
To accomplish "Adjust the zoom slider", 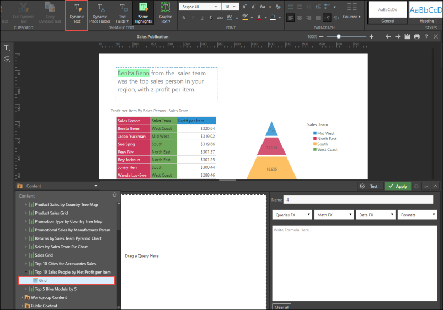I will 339,36.
